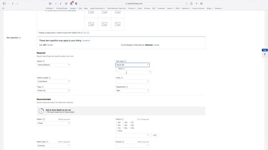The height and width of the screenshot is (150, 268).
Task: Click info icon beside Fabric Type label
Action: click(47, 142)
